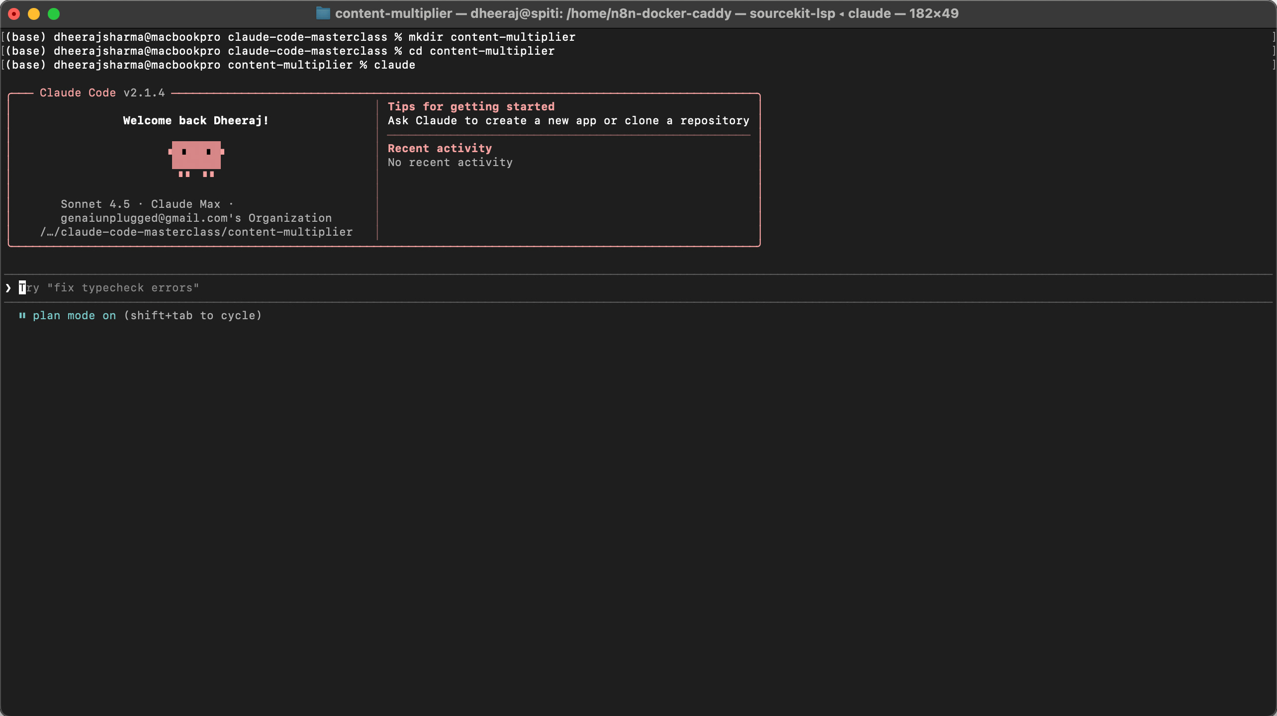Click the "Claude Code v2.1.4" box title
This screenshot has width=1277, height=716.
coord(102,93)
